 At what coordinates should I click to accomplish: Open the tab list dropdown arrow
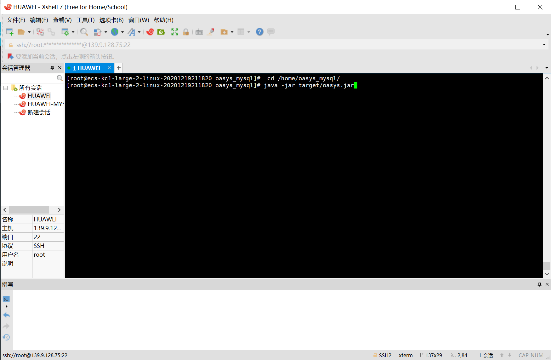(547, 68)
